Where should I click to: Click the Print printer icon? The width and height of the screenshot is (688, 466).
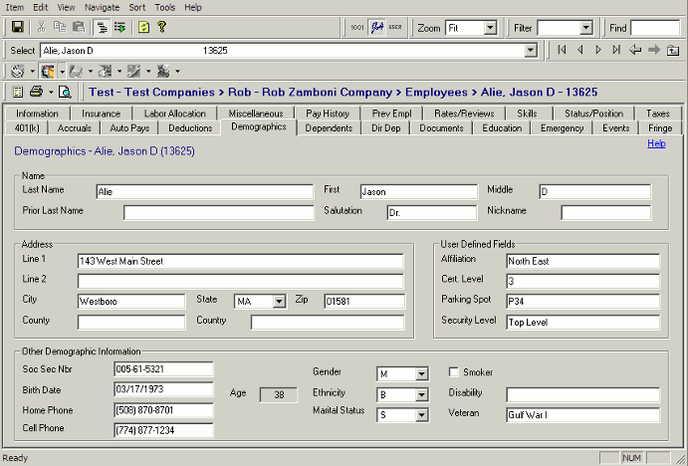(x=37, y=92)
